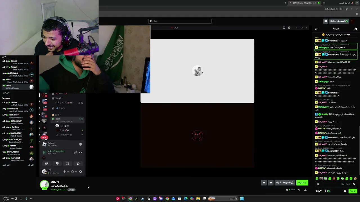Switch to the 2D7H Stream browser tab
The width and height of the screenshot is (360, 202).
coord(305,3)
